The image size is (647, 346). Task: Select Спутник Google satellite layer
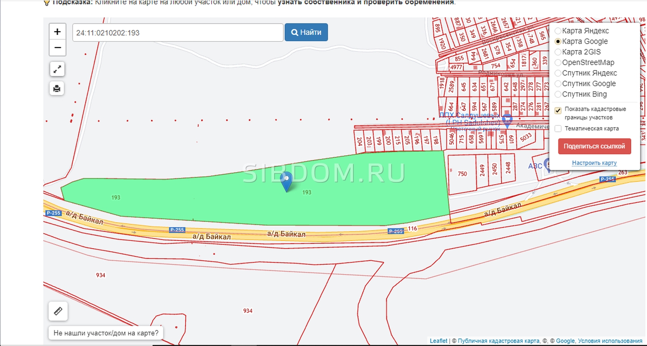(558, 83)
